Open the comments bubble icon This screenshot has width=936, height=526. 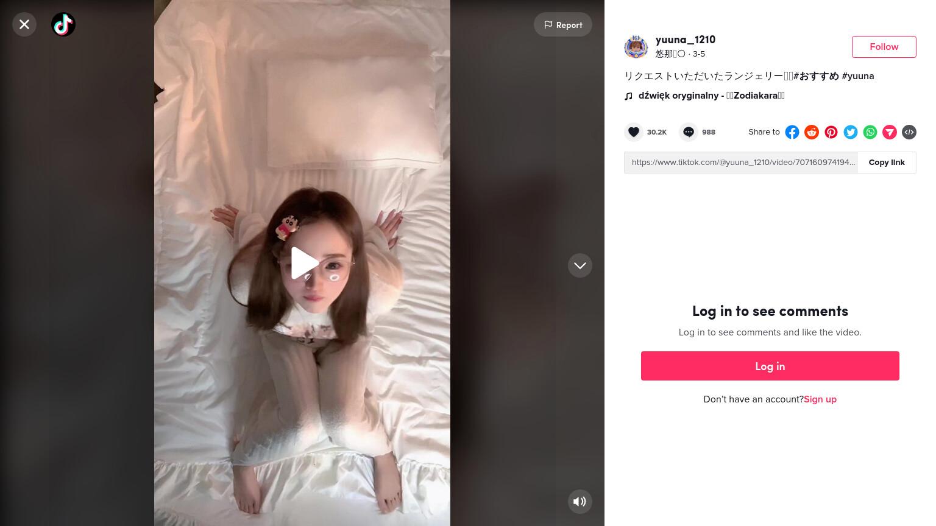(x=689, y=132)
